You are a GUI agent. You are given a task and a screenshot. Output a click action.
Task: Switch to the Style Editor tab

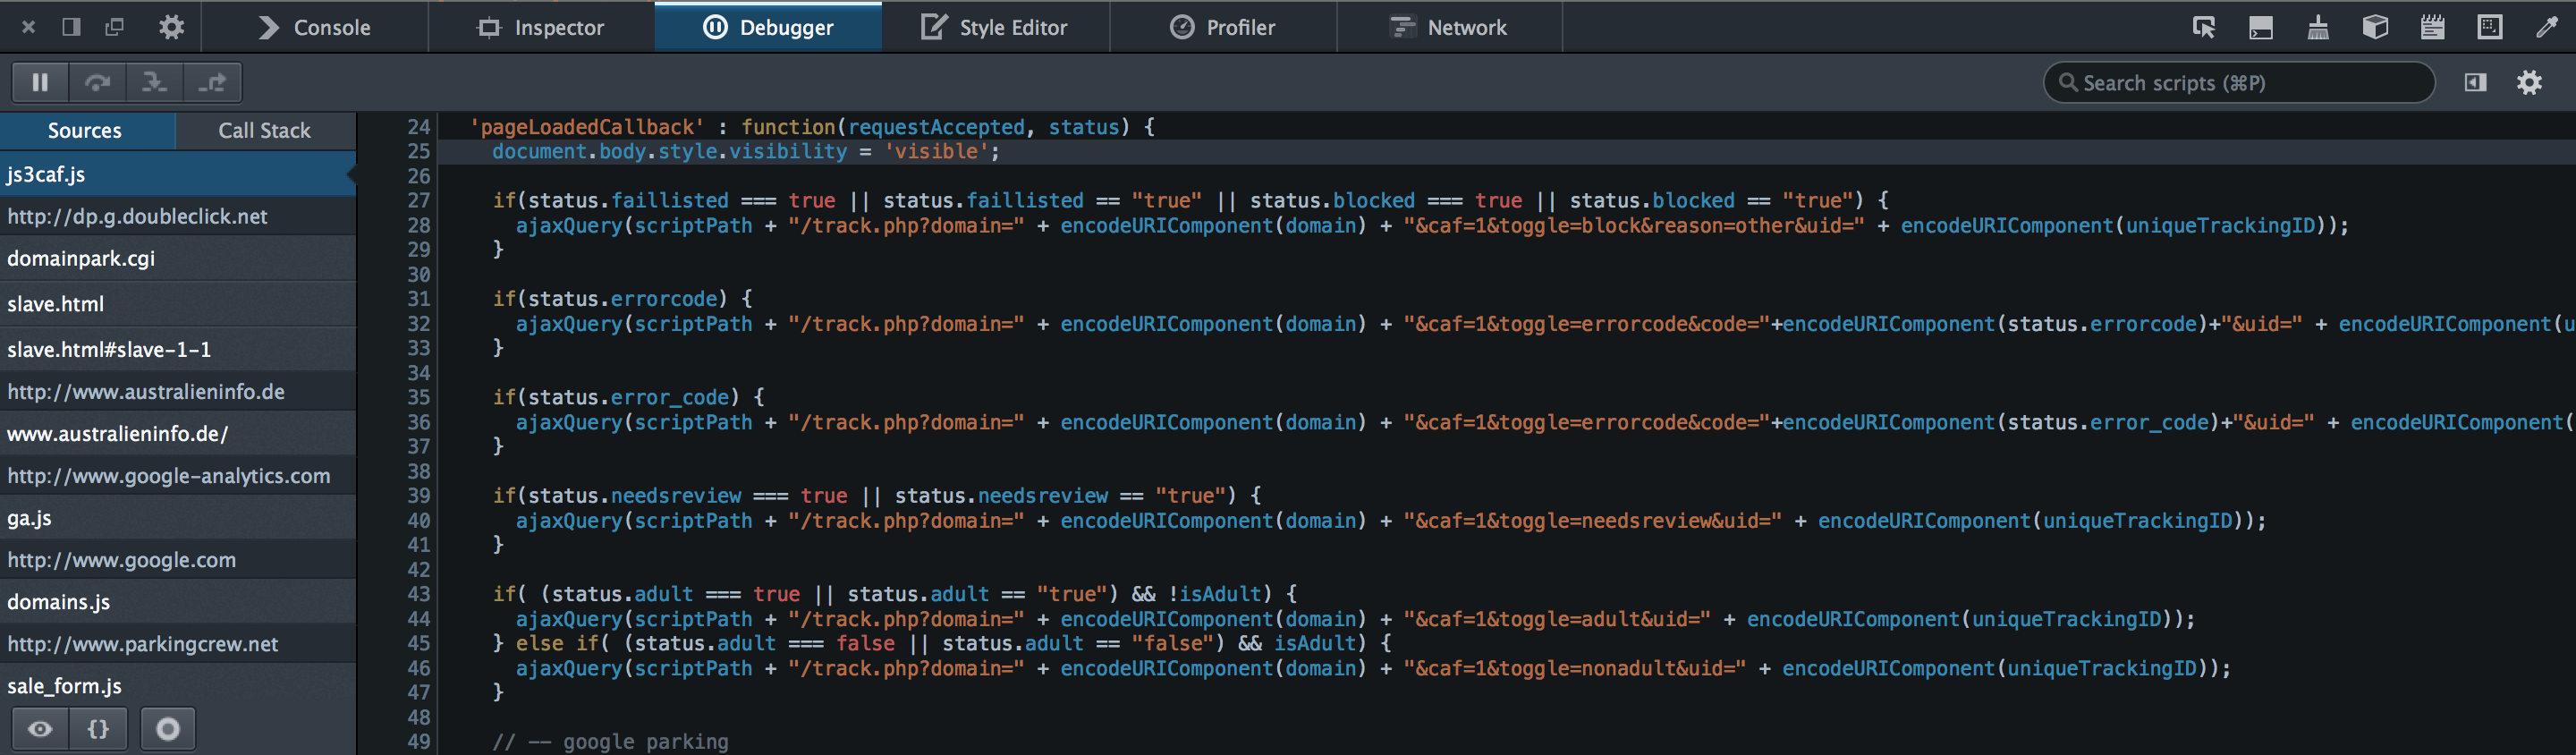(995, 27)
